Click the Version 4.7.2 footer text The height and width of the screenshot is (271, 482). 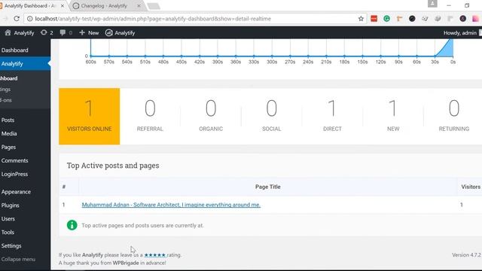point(467,255)
